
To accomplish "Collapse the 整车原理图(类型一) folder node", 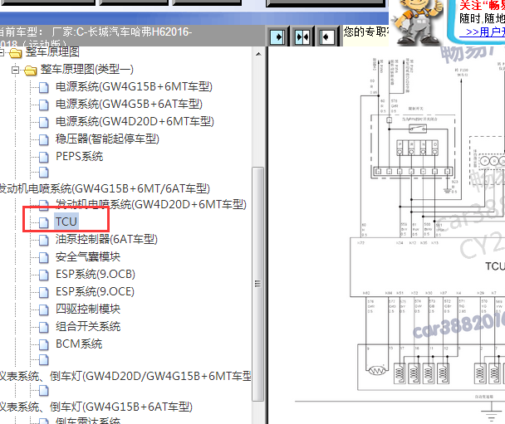I will click(15, 70).
